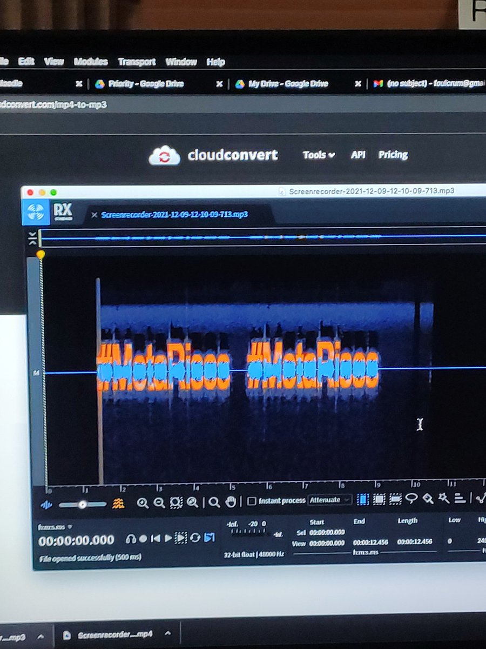Select the Grab hand tool
486x649 pixels.
pyautogui.click(x=231, y=502)
